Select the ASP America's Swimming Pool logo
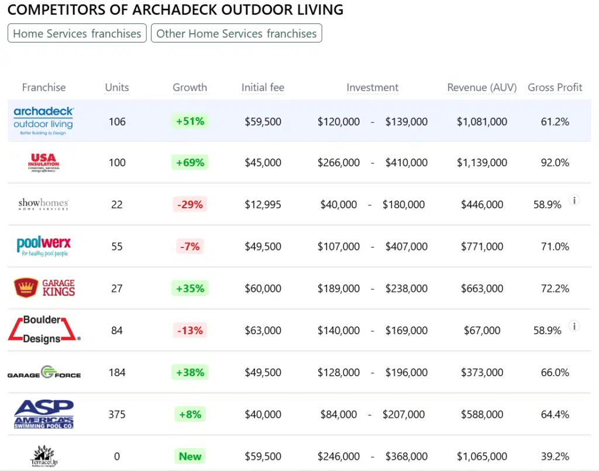This screenshot has height=471, width=599. pos(44,414)
